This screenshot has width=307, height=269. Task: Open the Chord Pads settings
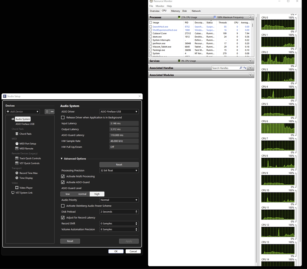click(x=25, y=134)
